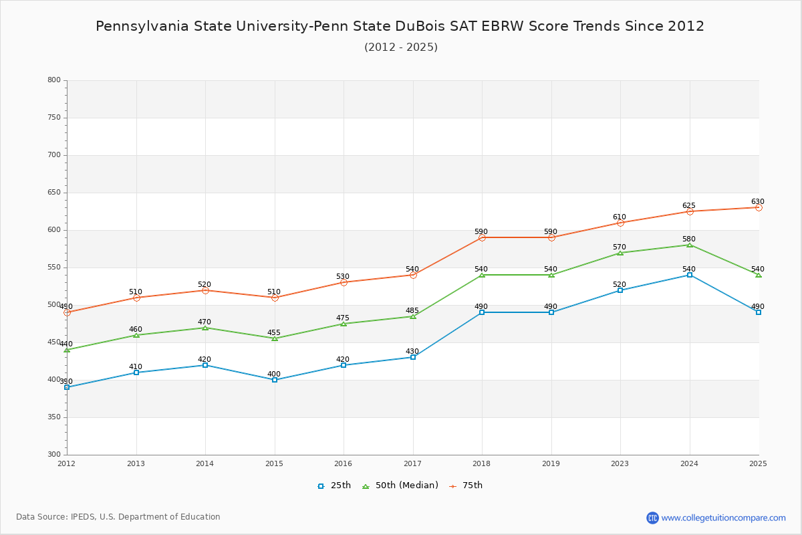Click the 25th percentile marker labeled 520

tap(620, 290)
